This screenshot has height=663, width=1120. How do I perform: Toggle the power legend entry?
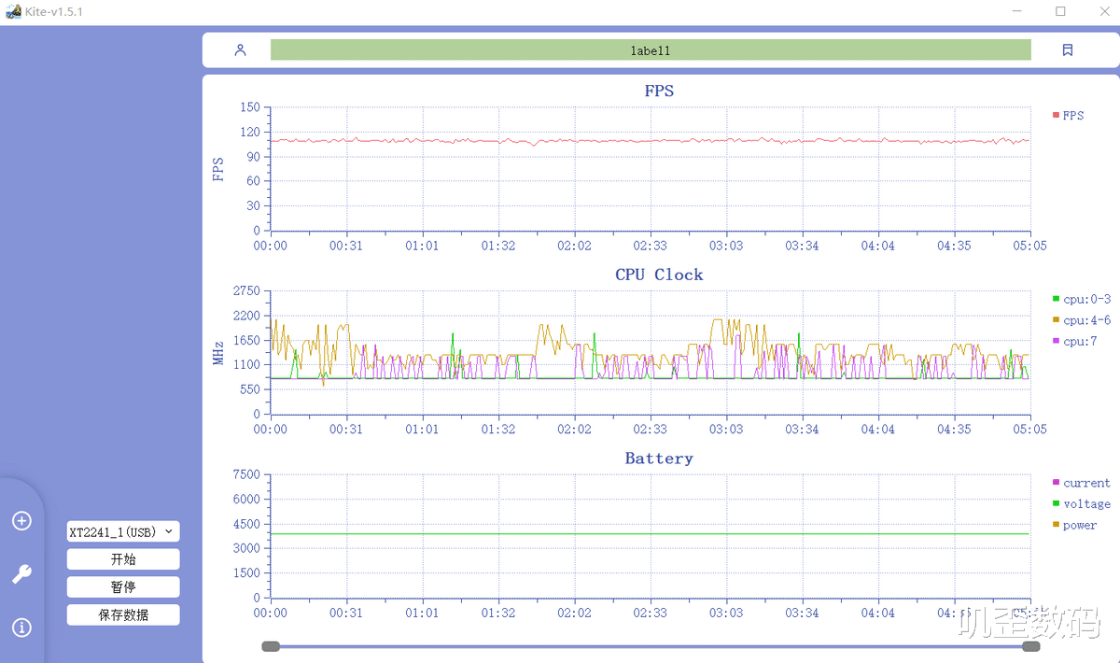point(1075,525)
